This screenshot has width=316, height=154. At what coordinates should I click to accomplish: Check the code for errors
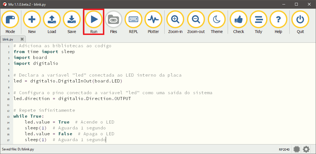click(x=239, y=22)
